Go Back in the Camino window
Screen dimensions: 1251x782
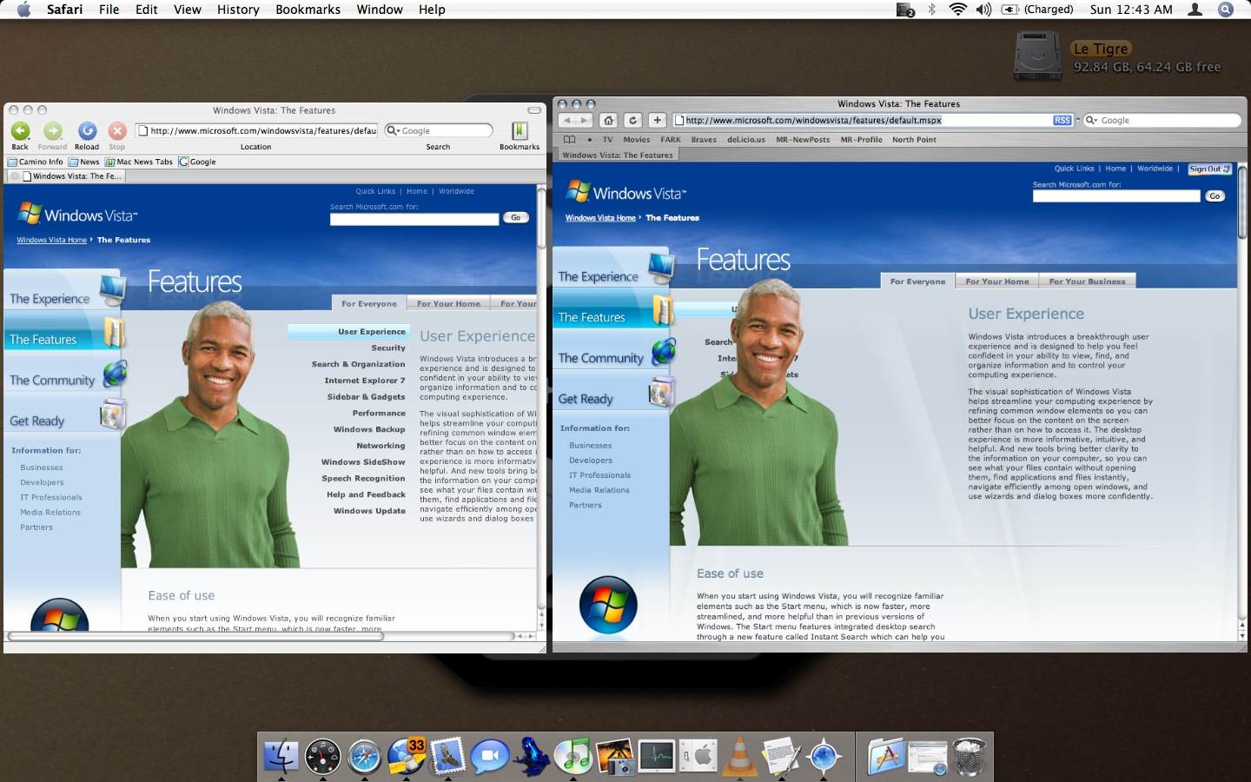(x=20, y=131)
